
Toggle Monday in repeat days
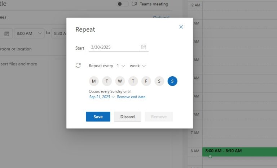click(94, 81)
